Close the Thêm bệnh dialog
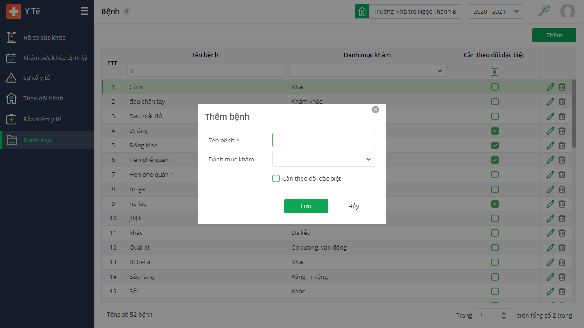Viewport: 584px width, 328px height. tap(375, 109)
